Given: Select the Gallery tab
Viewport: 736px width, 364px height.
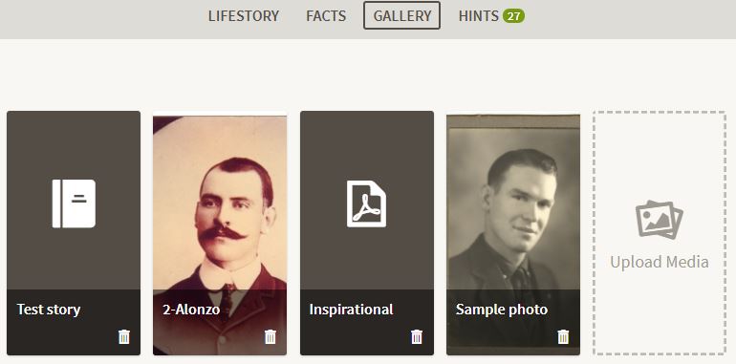Looking at the screenshot, I should 401,15.
